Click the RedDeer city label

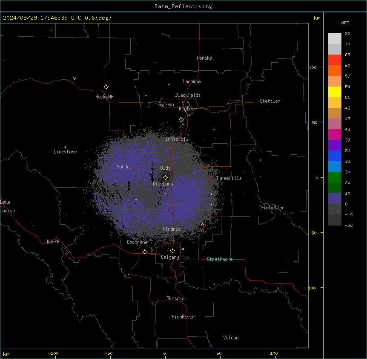click(187, 109)
